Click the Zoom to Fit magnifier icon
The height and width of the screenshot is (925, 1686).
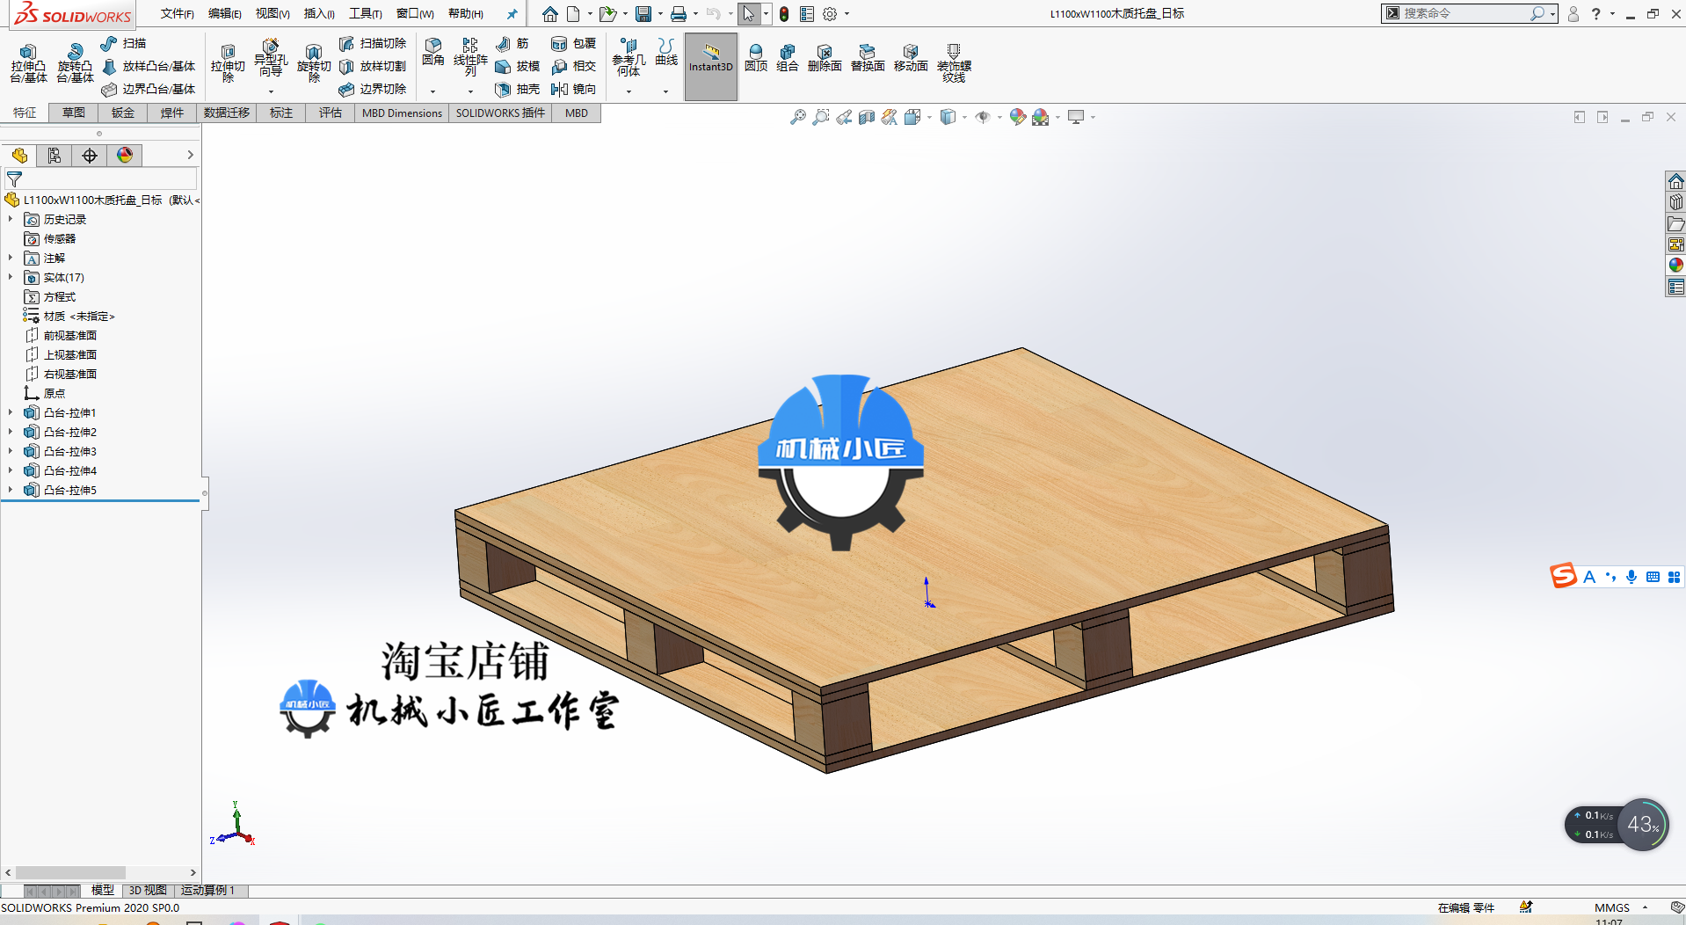point(798,117)
